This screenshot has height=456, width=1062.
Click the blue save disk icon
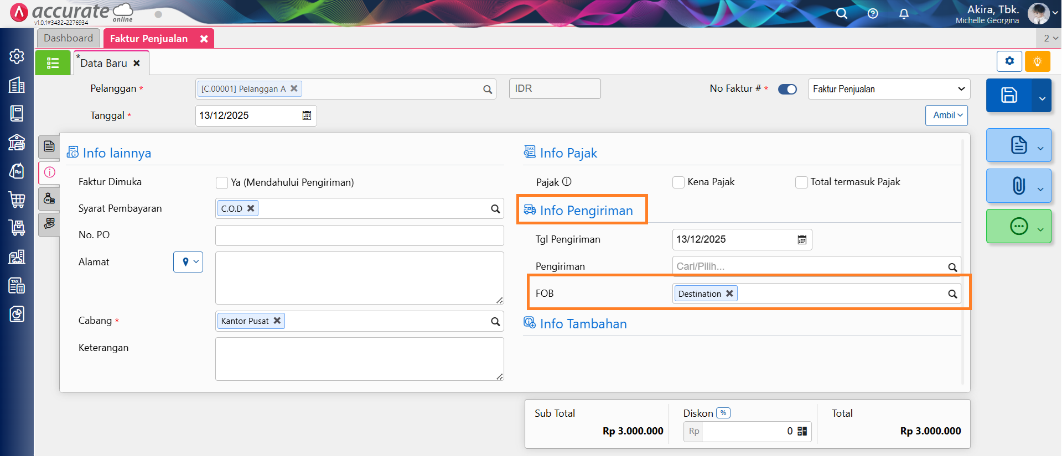point(1008,95)
